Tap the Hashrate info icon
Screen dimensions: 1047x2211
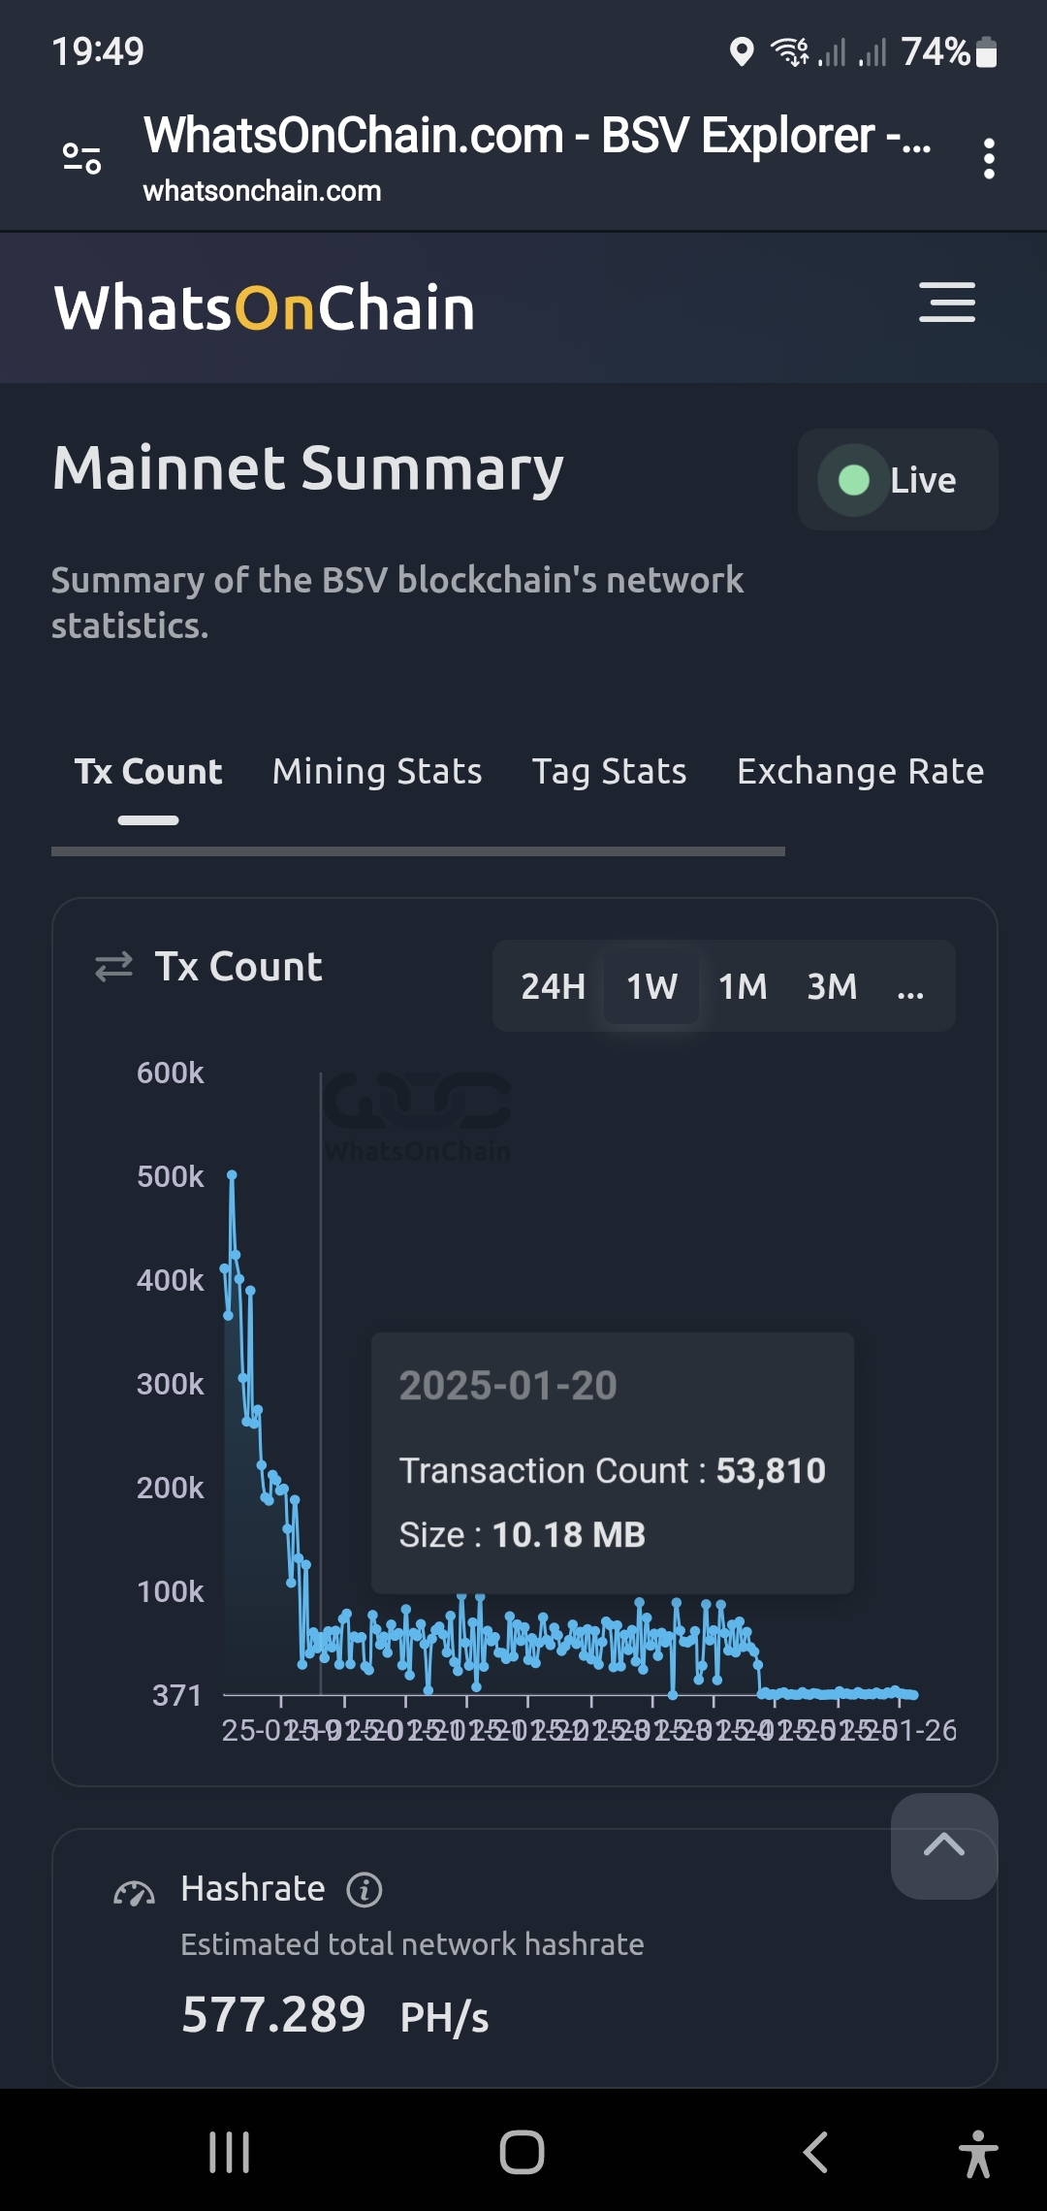(365, 1890)
